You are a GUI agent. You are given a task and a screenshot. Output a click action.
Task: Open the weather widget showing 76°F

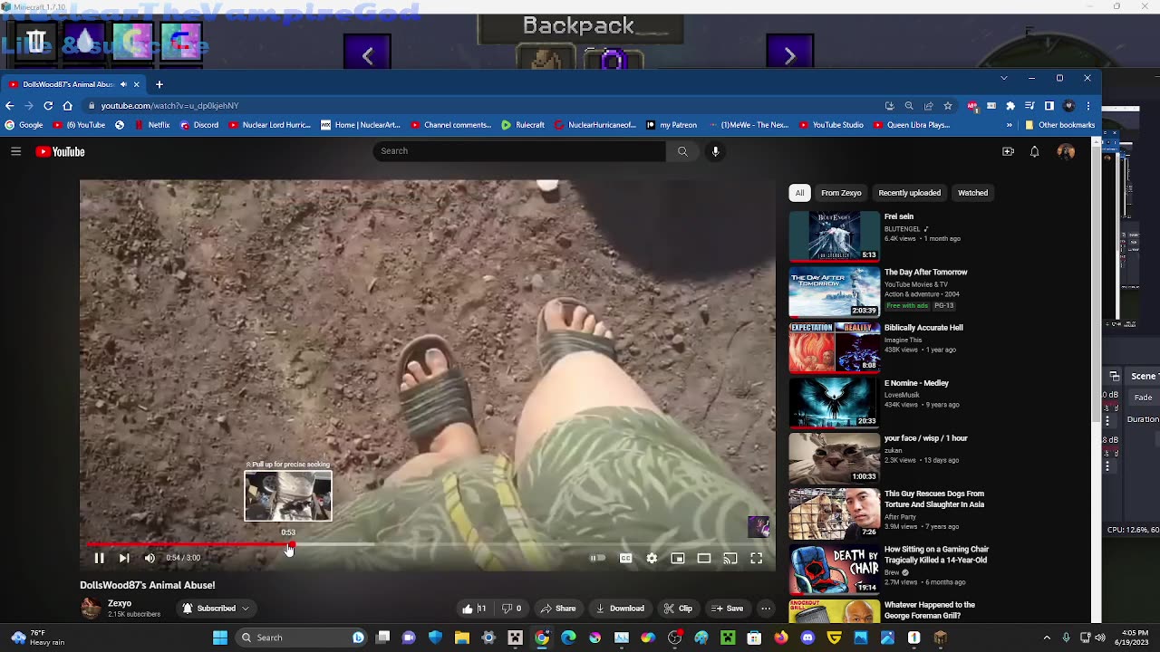(39, 638)
